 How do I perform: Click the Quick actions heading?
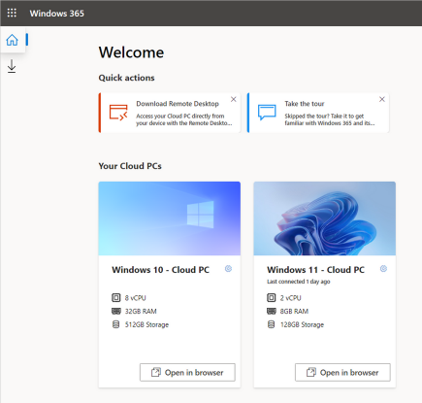coord(126,78)
